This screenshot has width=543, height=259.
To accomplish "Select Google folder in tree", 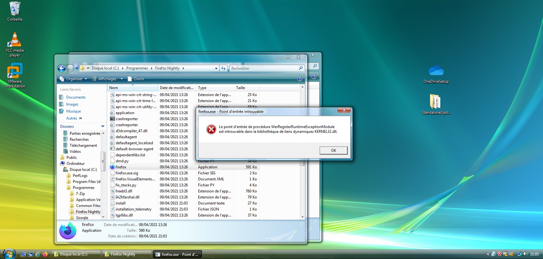I will coord(82,218).
